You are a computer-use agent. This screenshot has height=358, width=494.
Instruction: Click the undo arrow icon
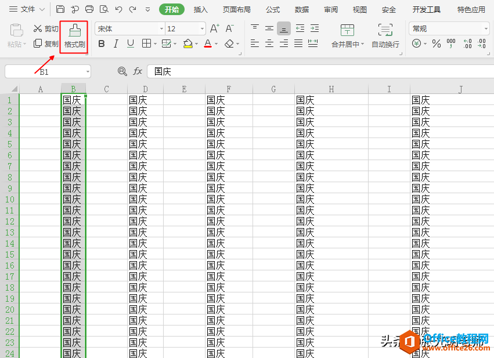point(118,9)
